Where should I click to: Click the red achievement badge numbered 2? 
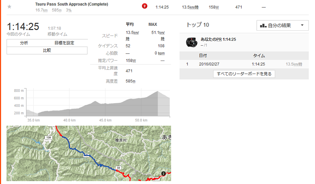(145, 6)
